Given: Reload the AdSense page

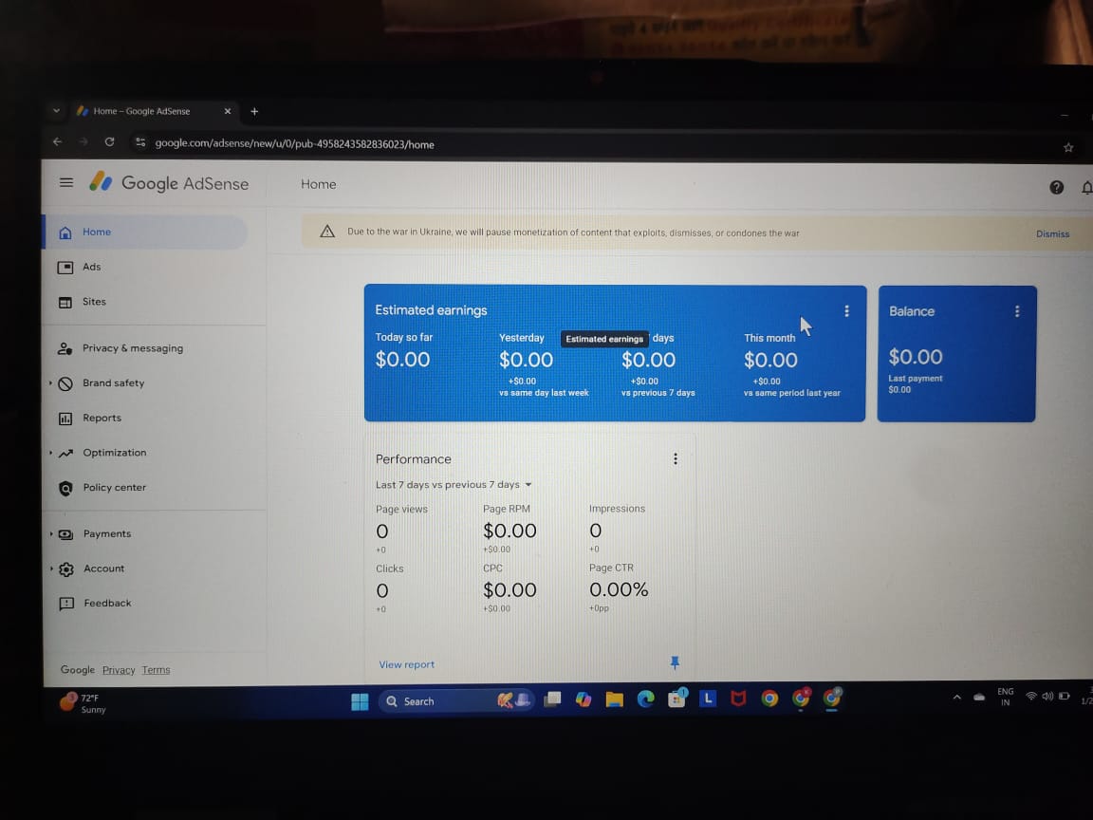Looking at the screenshot, I should coord(109,141).
